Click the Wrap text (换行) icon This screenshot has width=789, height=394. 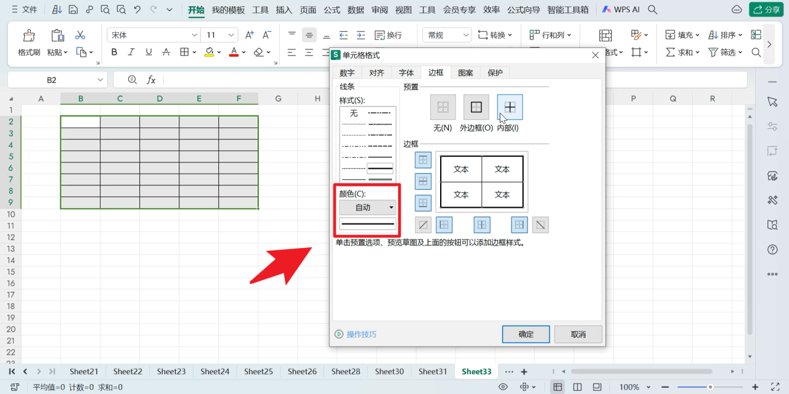[x=387, y=35]
